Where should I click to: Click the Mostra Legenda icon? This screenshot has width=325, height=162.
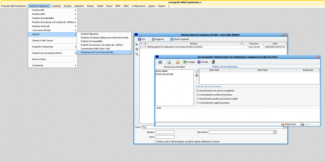(x=172, y=39)
